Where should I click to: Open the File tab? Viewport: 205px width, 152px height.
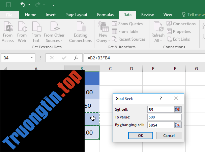pyautogui.click(x=9, y=15)
